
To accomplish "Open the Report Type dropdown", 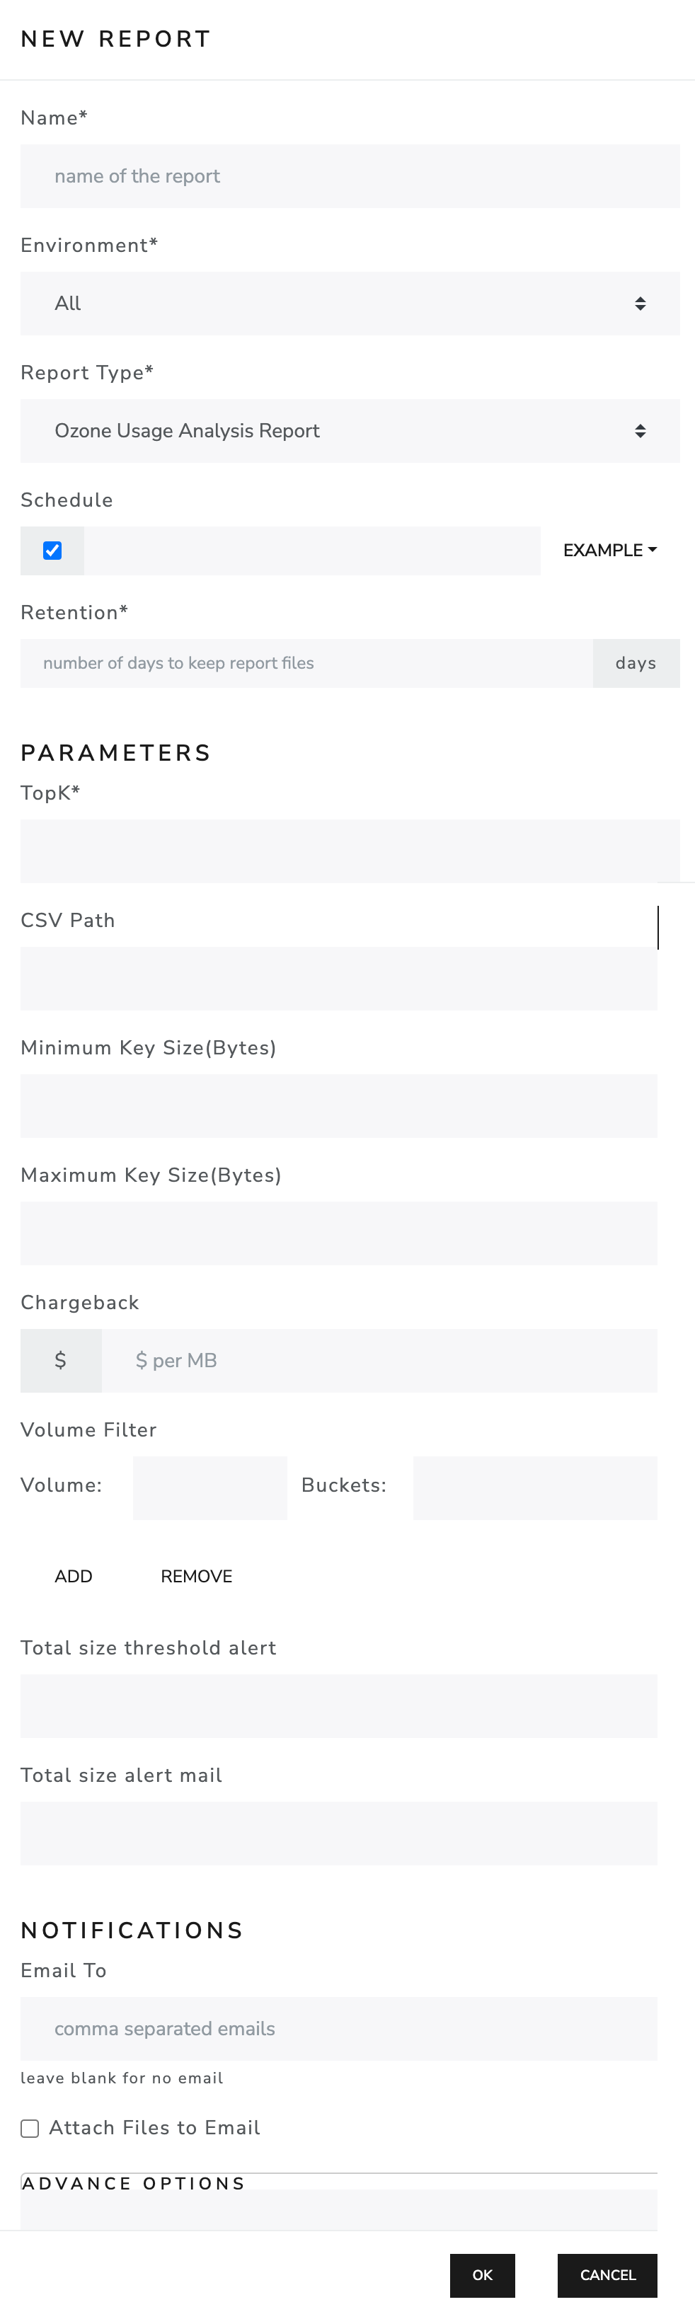I will pyautogui.click(x=350, y=431).
